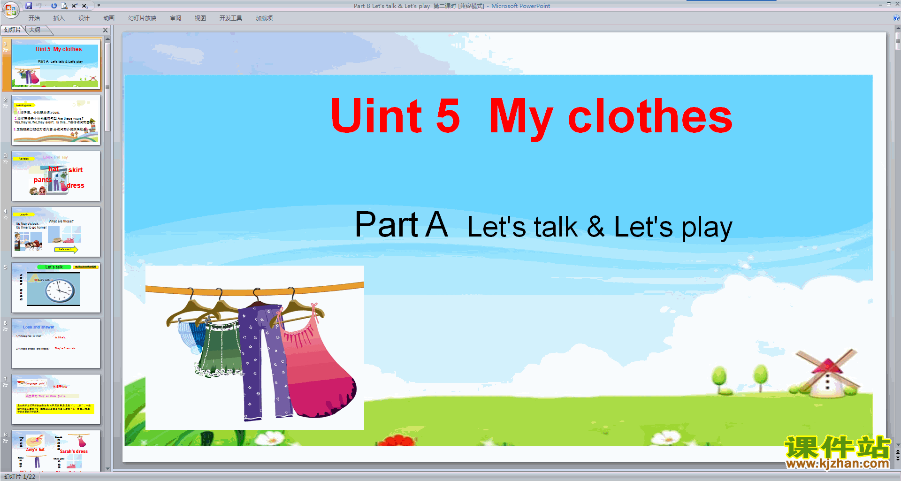Play animation star icon beside slide 1
The image size is (901, 481).
(x=5, y=50)
